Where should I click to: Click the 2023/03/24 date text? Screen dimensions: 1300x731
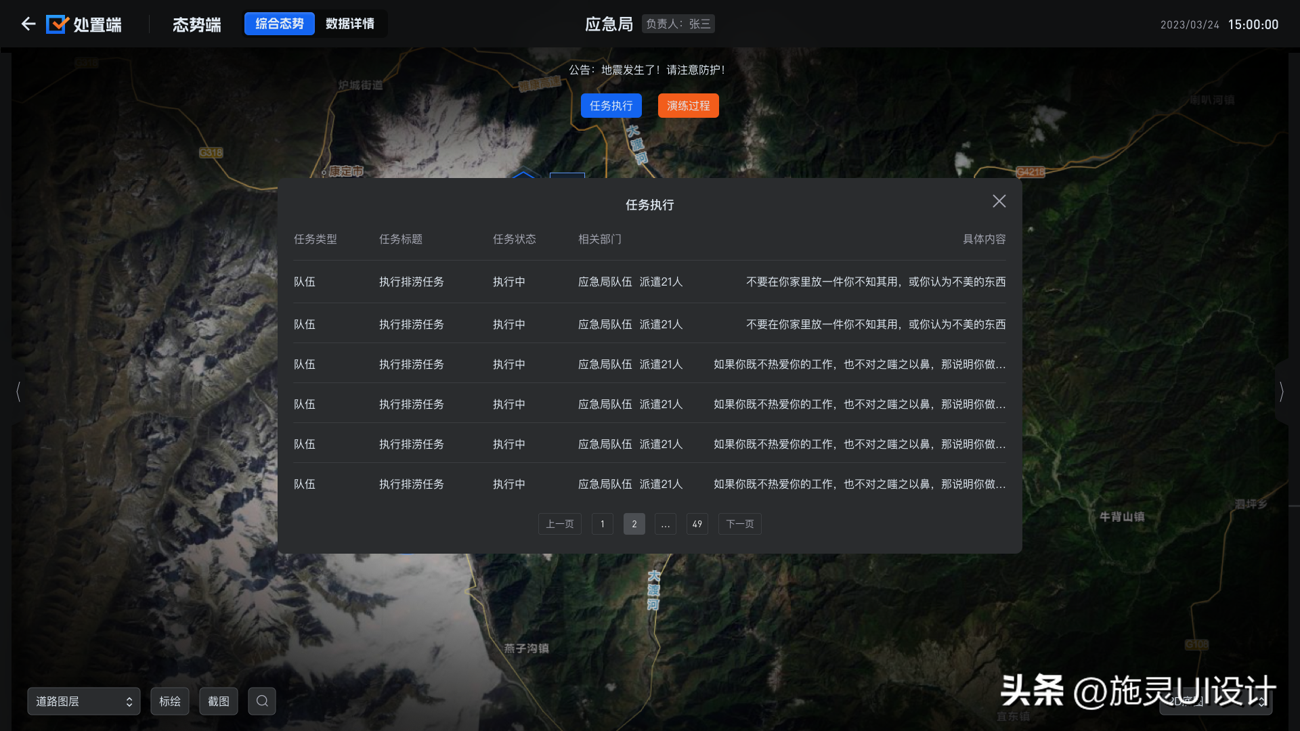(1190, 24)
